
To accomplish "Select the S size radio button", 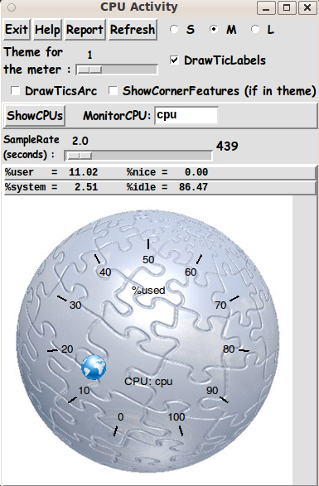I will click(x=174, y=30).
